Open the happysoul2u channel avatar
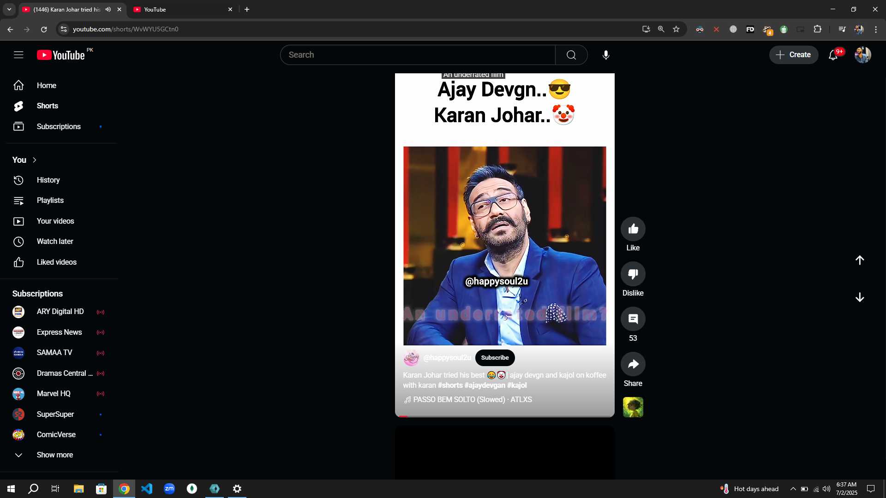This screenshot has height=498, width=886. point(411,358)
